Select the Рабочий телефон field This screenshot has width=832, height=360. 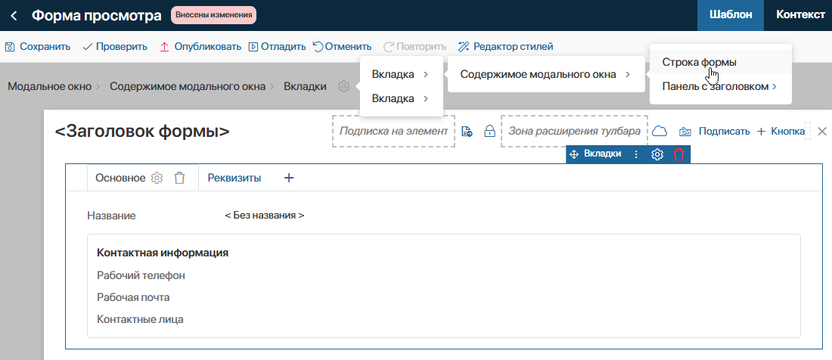tap(141, 275)
